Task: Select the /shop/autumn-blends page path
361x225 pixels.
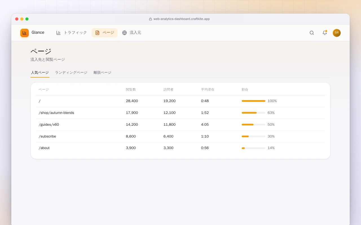Action: tap(56, 113)
